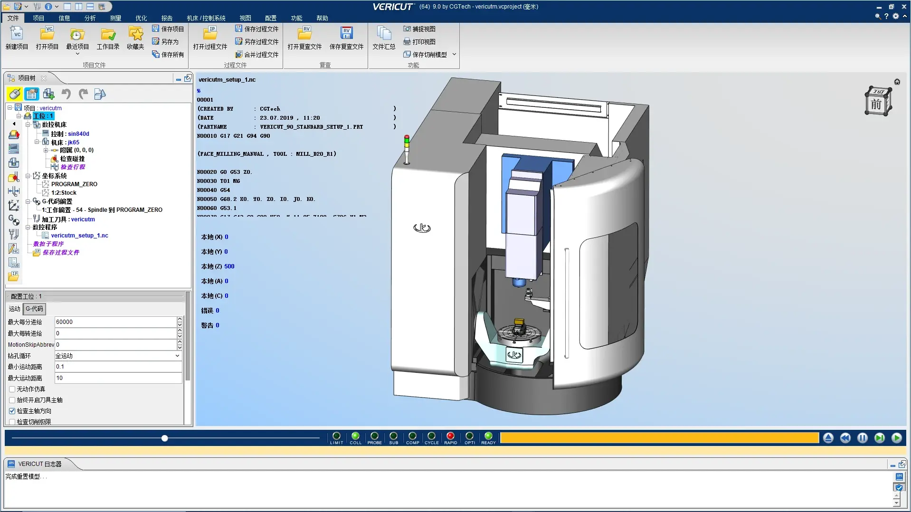Click 捕捉视图 capture view
Screen dimensions: 911x512
pyautogui.click(x=419, y=29)
